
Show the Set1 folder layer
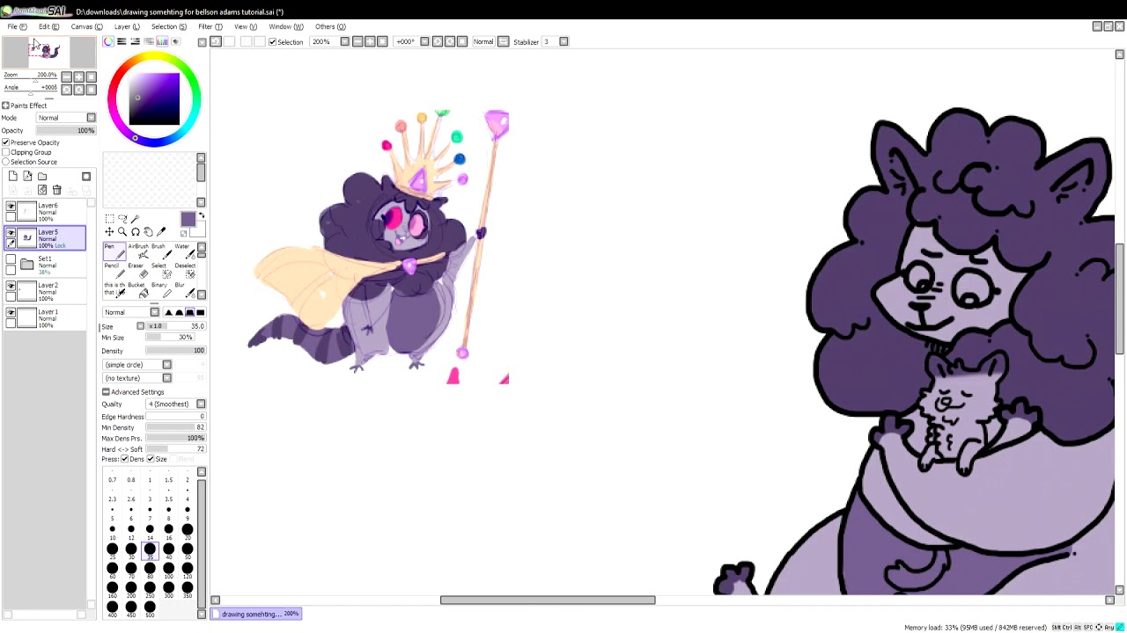coord(11,259)
